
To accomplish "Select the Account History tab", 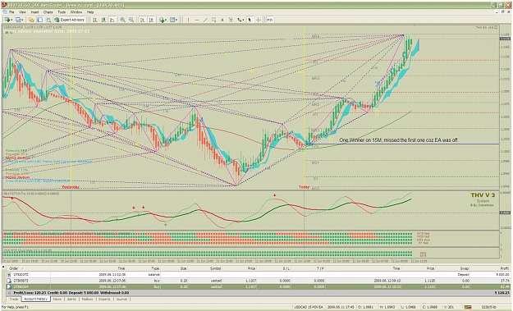I will [35, 299].
